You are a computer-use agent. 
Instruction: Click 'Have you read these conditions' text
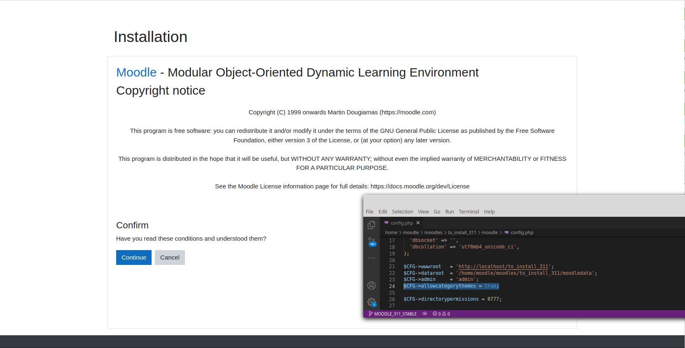[191, 239]
